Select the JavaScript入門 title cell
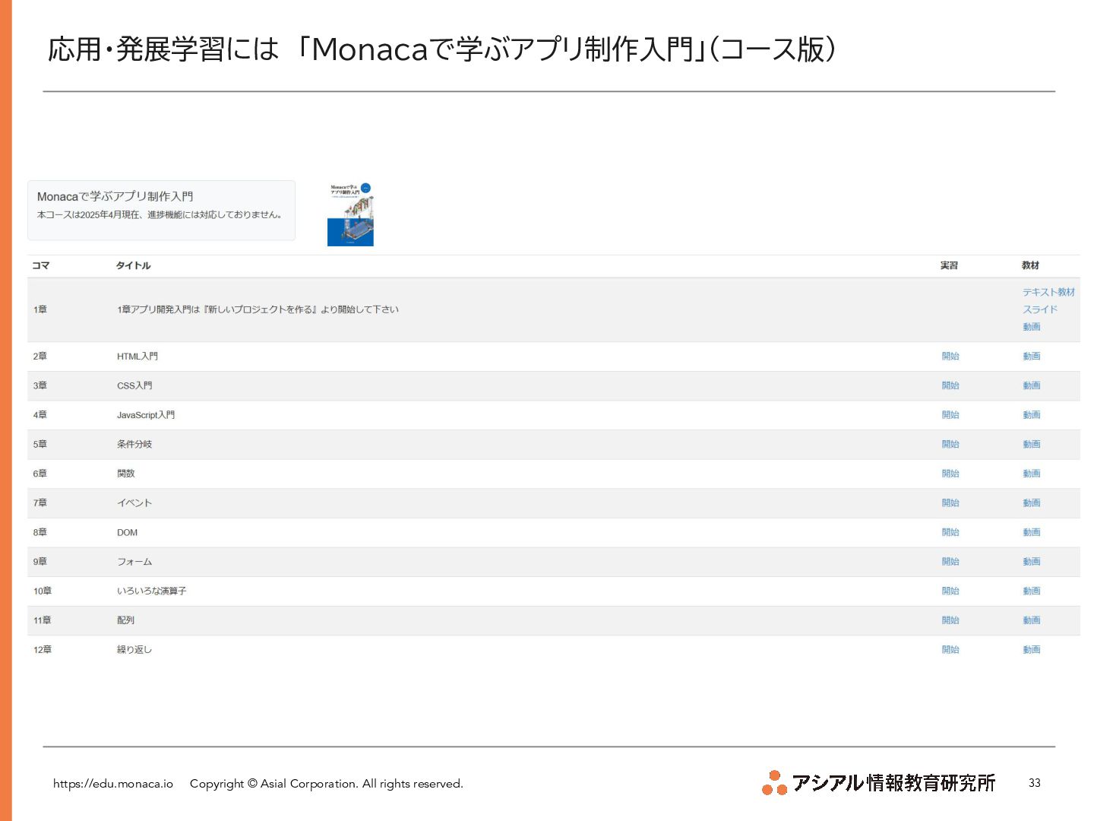Viewport: 1094px width, 821px height. (x=146, y=415)
